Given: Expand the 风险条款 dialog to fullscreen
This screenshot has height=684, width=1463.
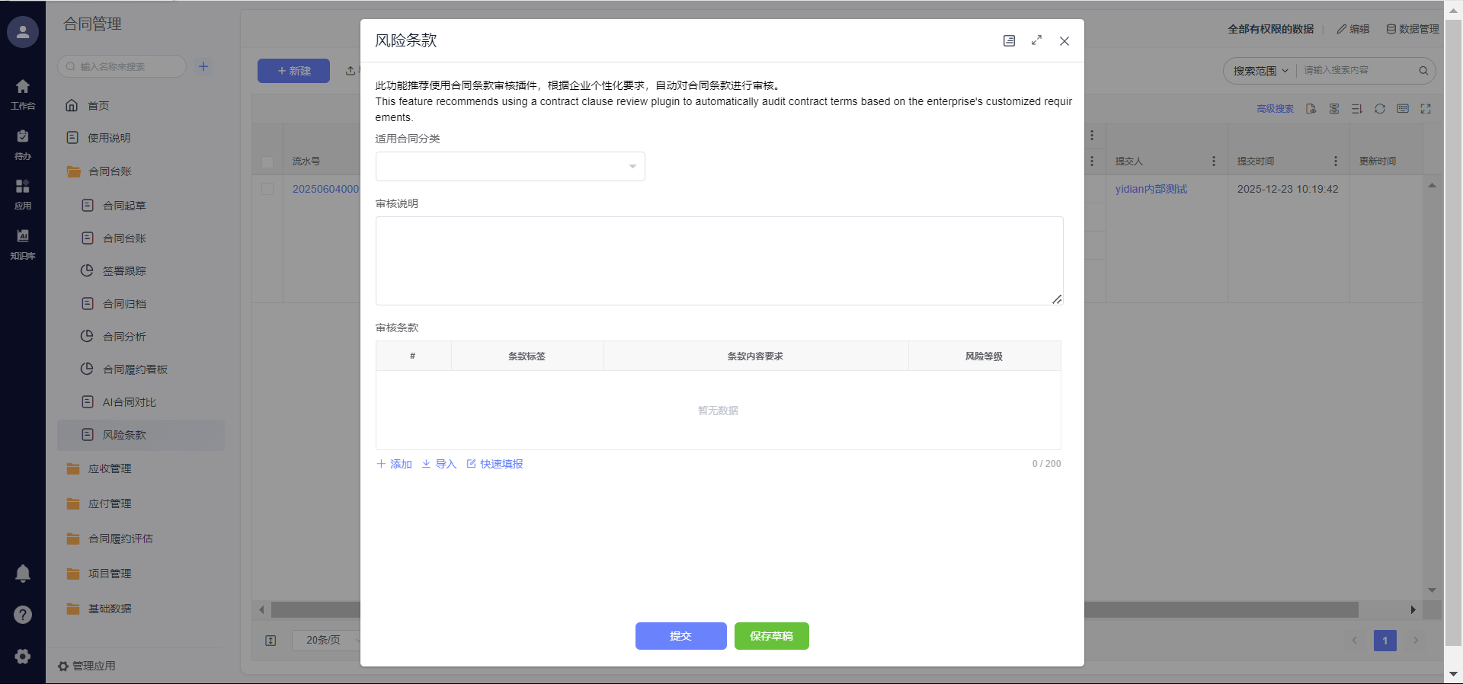Looking at the screenshot, I should click(1036, 40).
